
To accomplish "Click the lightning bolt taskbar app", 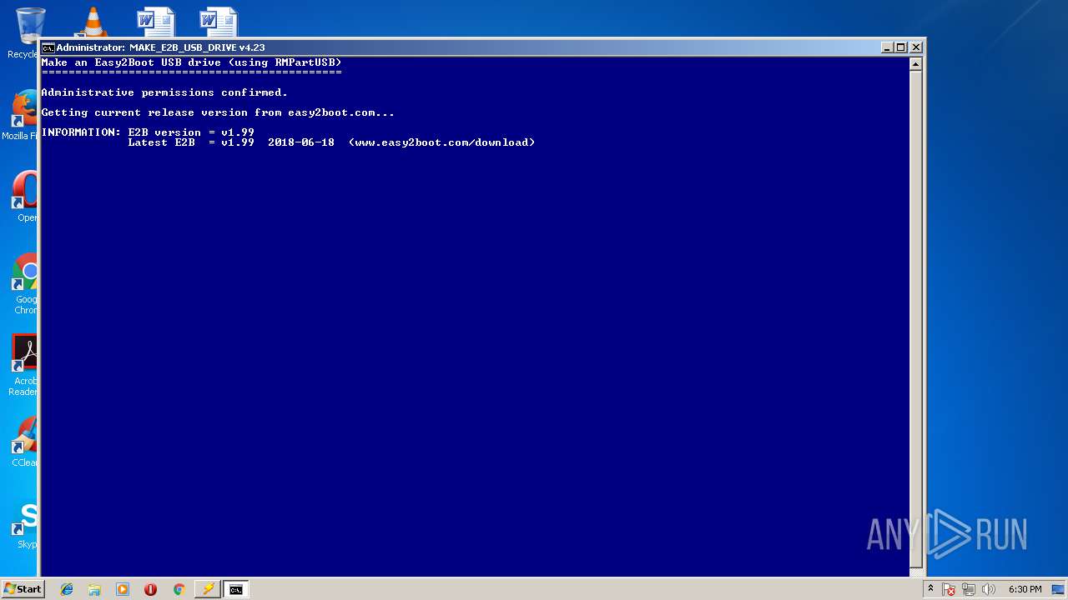I will pyautogui.click(x=207, y=589).
